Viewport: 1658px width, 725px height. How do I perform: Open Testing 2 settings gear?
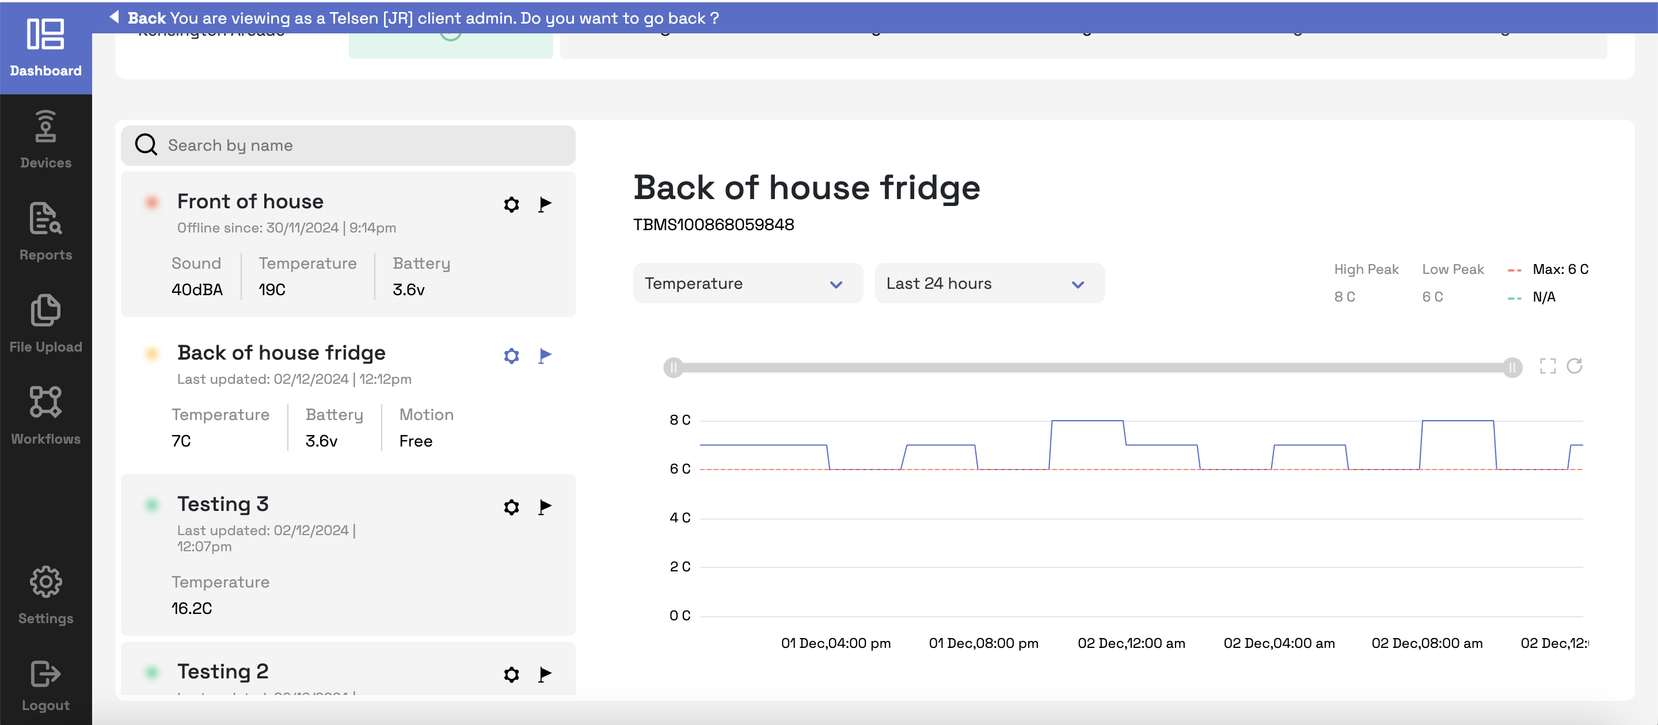click(511, 674)
